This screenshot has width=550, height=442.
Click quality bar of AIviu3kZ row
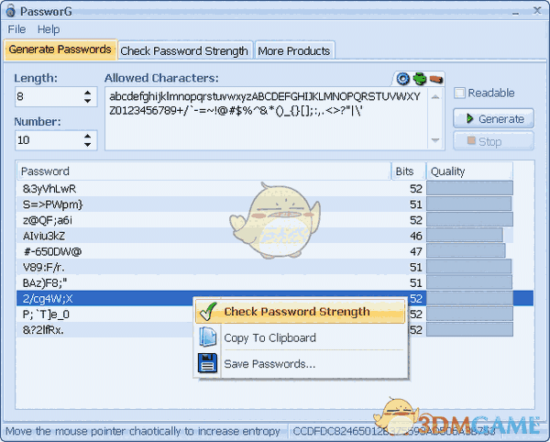coord(465,236)
